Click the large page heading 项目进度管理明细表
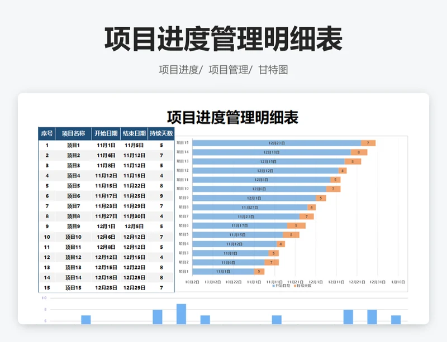Screen dimensions: 447x342 point(223,40)
